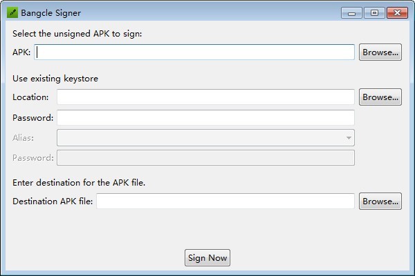Expand the Alias dropdown arrow
Viewport: 415px width, 276px height.
349,137
